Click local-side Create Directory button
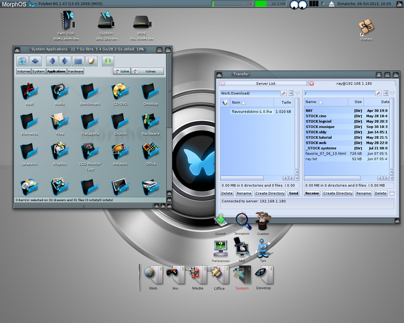This screenshot has height=323, width=404. click(x=270, y=193)
